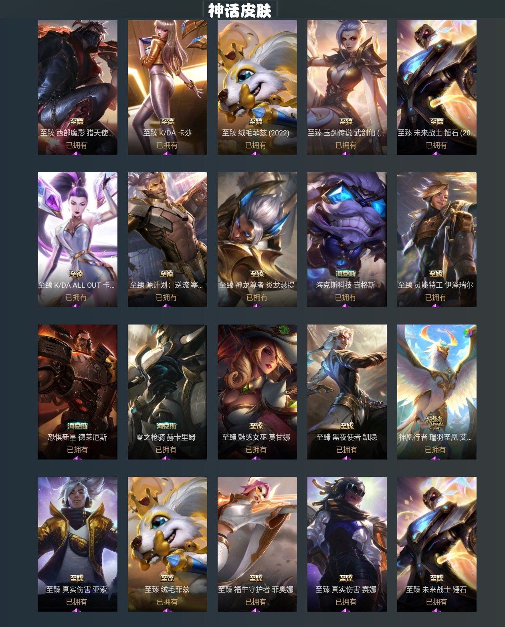Select the 至臻 福牛守护者 菲奥娜 skin thumbnail

257,544
